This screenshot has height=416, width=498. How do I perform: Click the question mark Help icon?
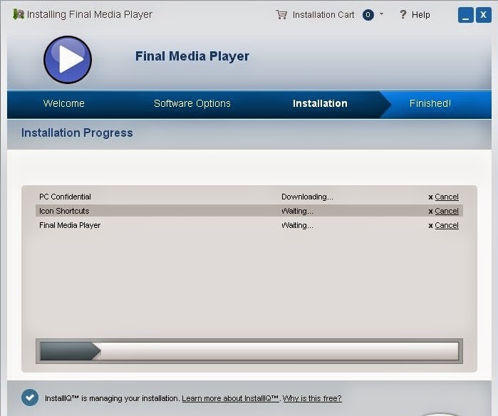pyautogui.click(x=403, y=14)
